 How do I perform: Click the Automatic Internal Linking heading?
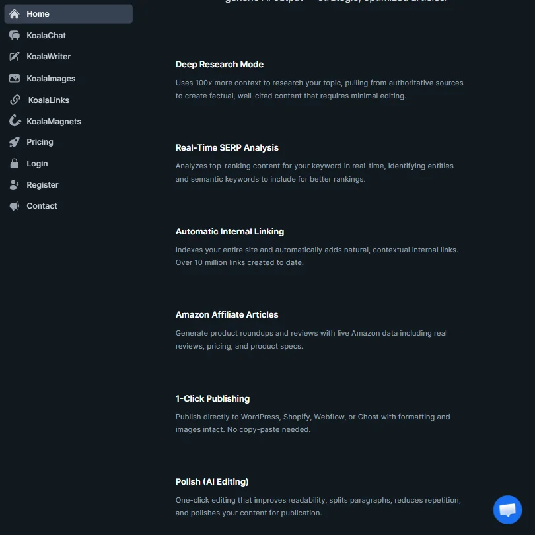230,232
